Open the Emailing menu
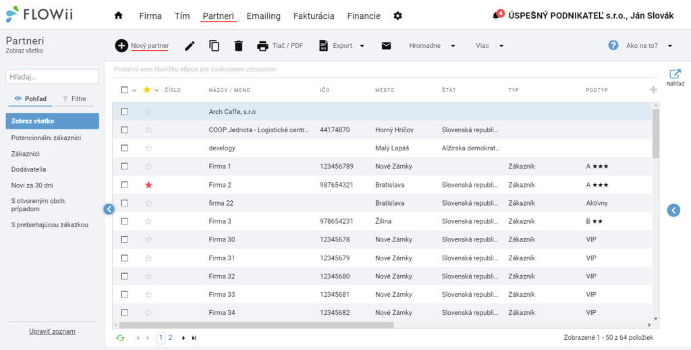Screen dimensions: 691x350 click(264, 16)
